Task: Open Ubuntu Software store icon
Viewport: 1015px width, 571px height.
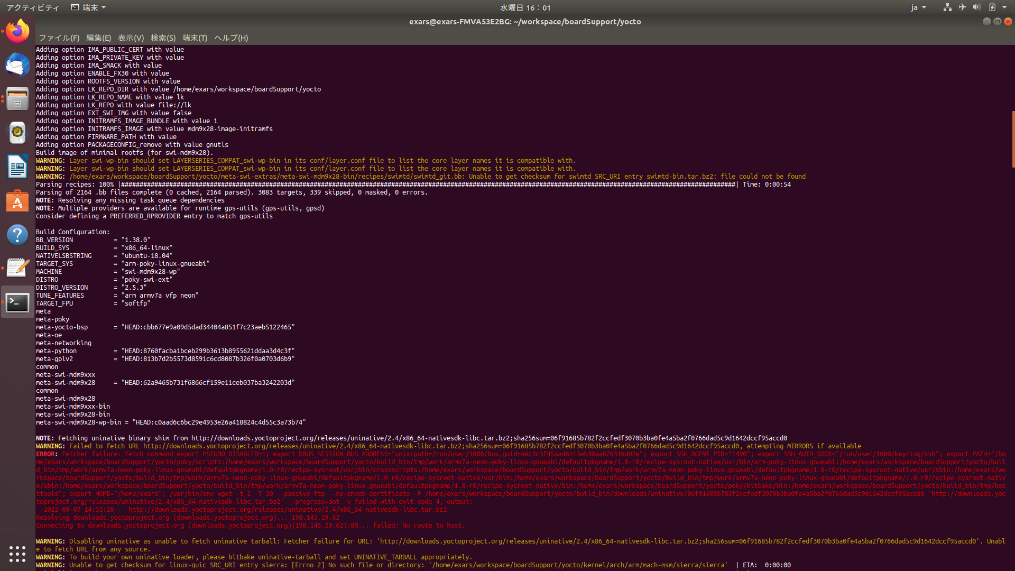Action: pos(17,201)
